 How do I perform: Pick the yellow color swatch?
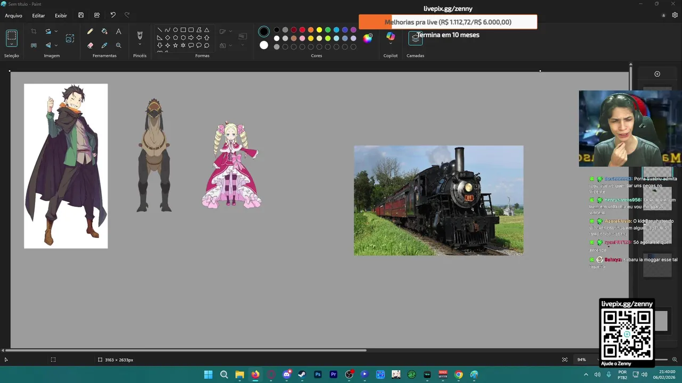tap(319, 30)
